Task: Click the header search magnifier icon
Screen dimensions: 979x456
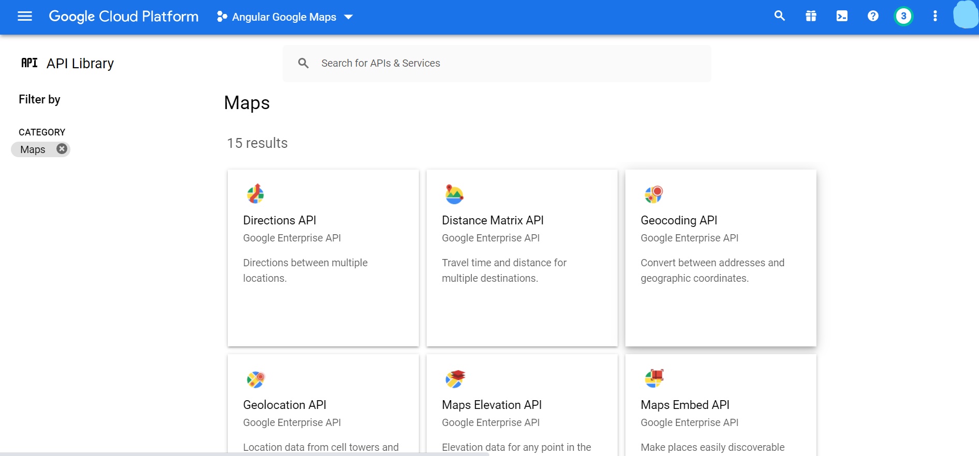Action: pos(779,16)
